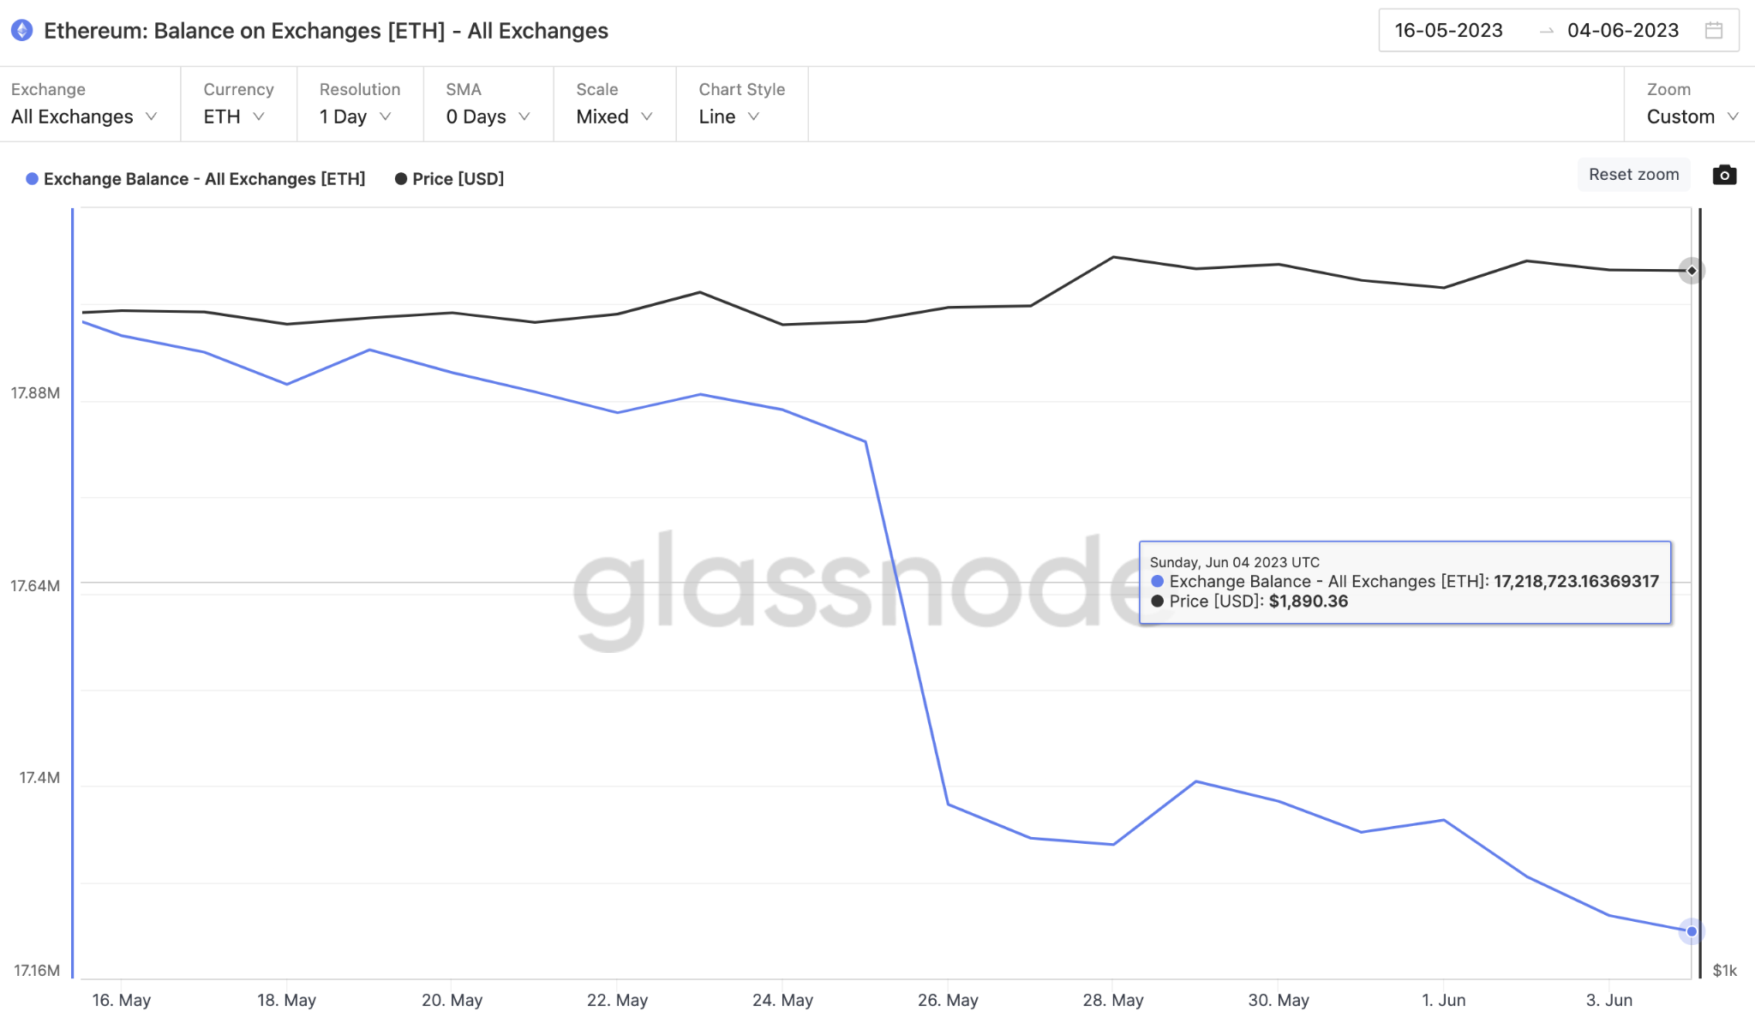The height and width of the screenshot is (1029, 1755).
Task: Edit the end date 04-06-2023 field
Action: (x=1623, y=31)
